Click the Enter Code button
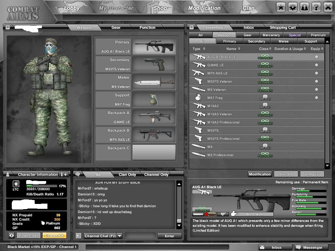335x251 pixels. tap(29, 236)
